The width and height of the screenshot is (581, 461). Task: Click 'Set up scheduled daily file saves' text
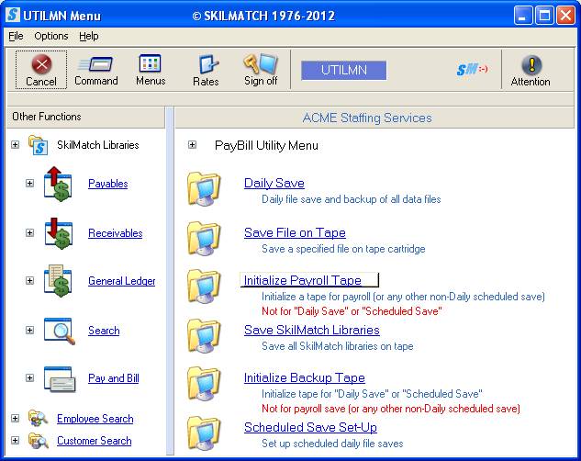332,444
